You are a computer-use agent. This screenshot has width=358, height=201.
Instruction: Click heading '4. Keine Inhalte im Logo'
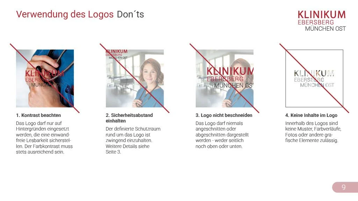311,115
